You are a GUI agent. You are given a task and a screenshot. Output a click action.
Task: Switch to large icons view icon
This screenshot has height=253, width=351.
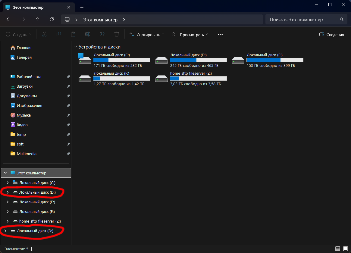pyautogui.click(x=346, y=248)
